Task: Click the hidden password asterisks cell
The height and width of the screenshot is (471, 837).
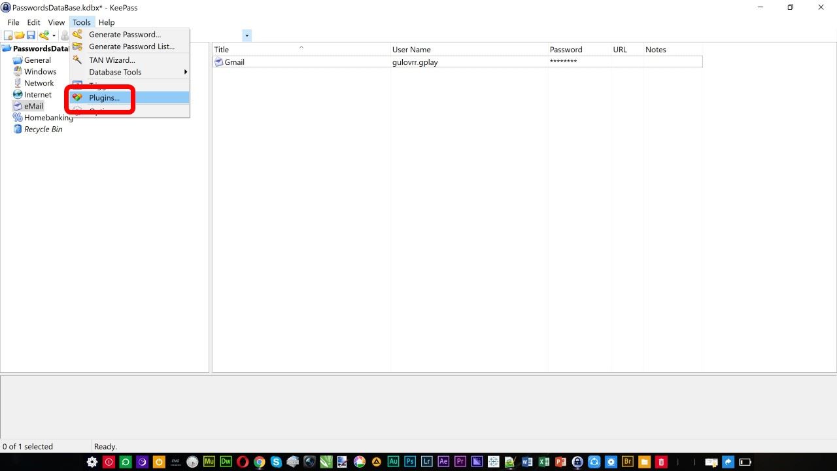Action: [x=563, y=62]
